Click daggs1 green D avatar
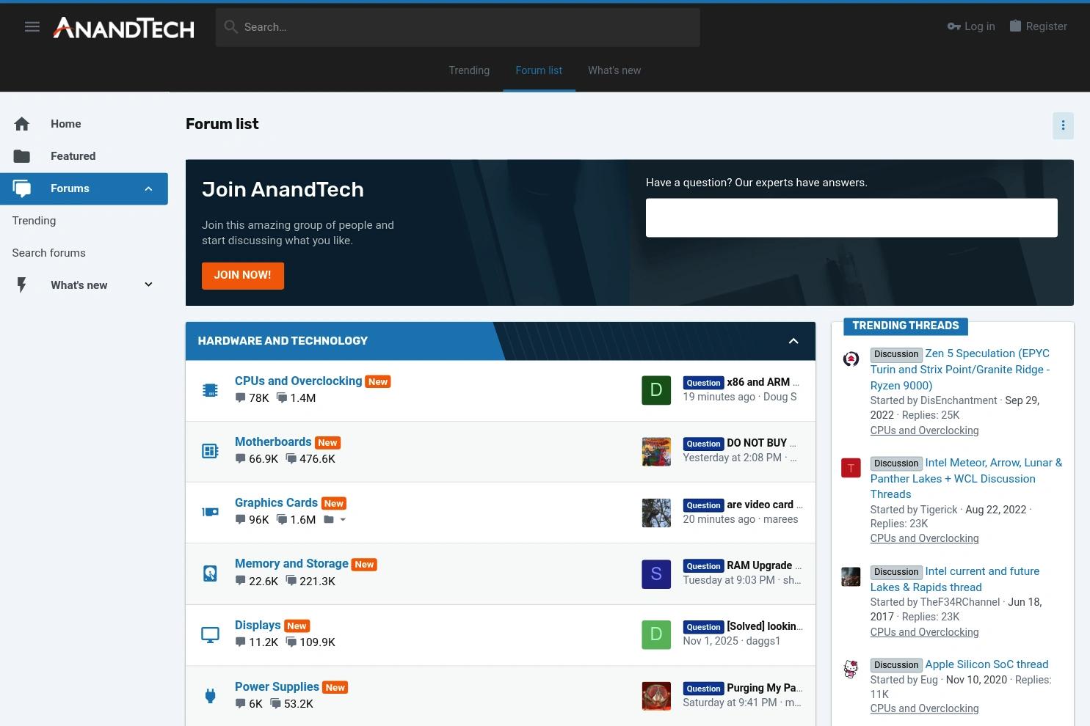 click(x=656, y=634)
